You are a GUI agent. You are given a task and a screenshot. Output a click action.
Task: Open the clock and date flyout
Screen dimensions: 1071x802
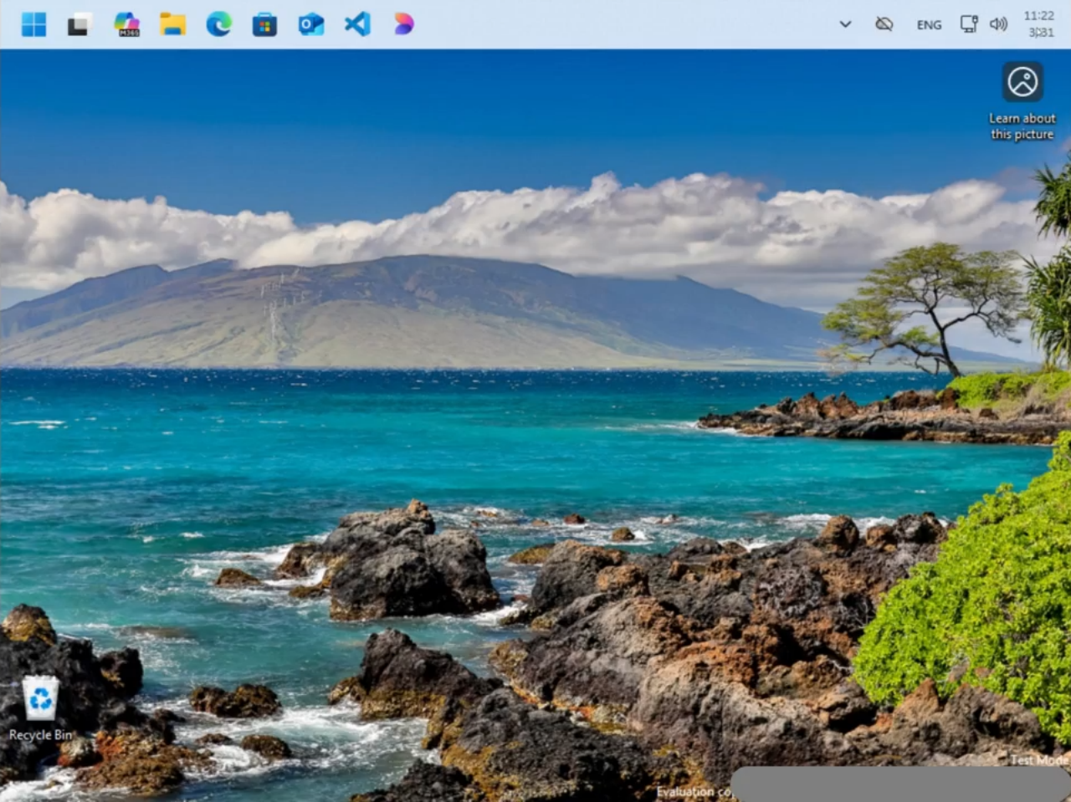tap(1039, 24)
